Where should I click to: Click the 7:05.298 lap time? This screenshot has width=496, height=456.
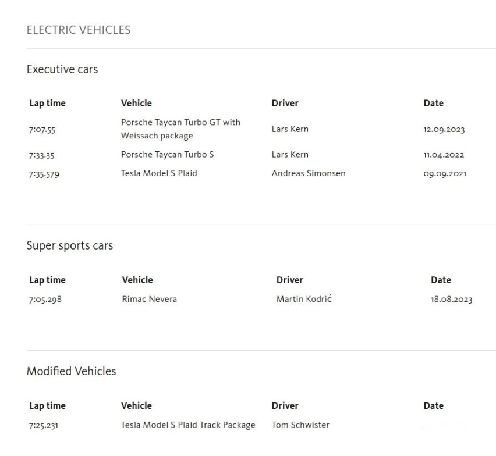pos(45,300)
